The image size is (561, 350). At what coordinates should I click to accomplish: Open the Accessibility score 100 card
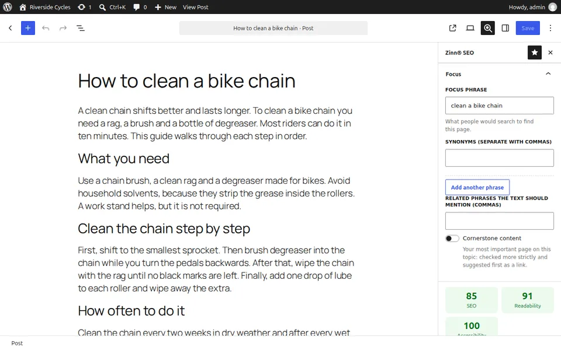(471, 327)
